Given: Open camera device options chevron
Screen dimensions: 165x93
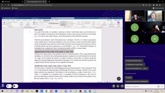Looking at the screenshot, I should click(x=17, y=86).
